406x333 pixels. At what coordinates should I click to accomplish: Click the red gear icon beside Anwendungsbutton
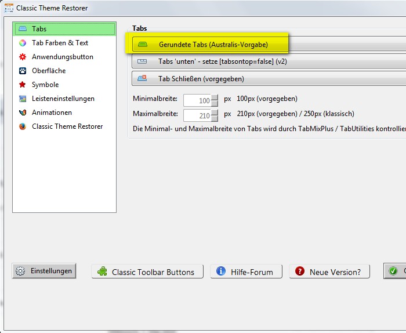[x=23, y=57]
